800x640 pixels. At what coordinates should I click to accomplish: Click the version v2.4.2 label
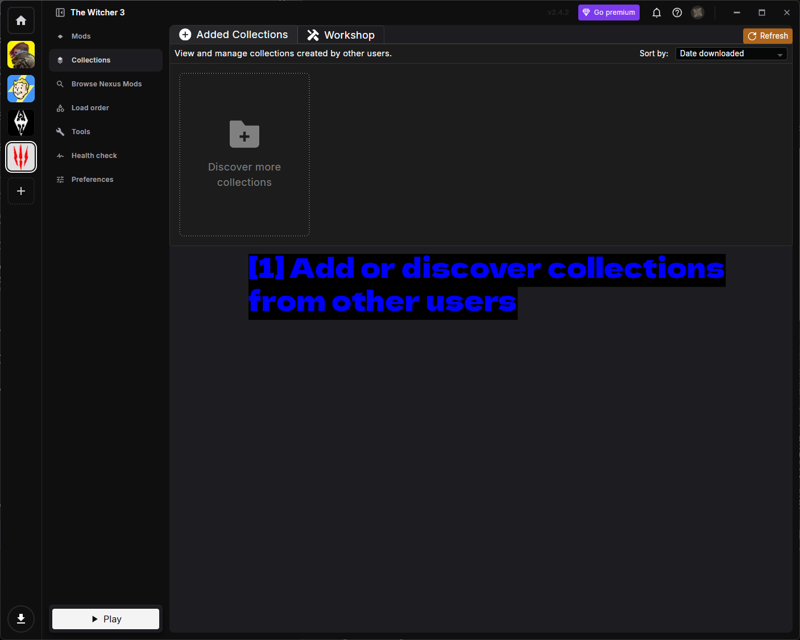coord(558,13)
